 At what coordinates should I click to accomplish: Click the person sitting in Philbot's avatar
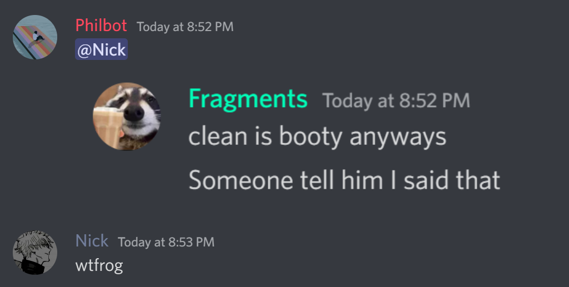(x=37, y=37)
